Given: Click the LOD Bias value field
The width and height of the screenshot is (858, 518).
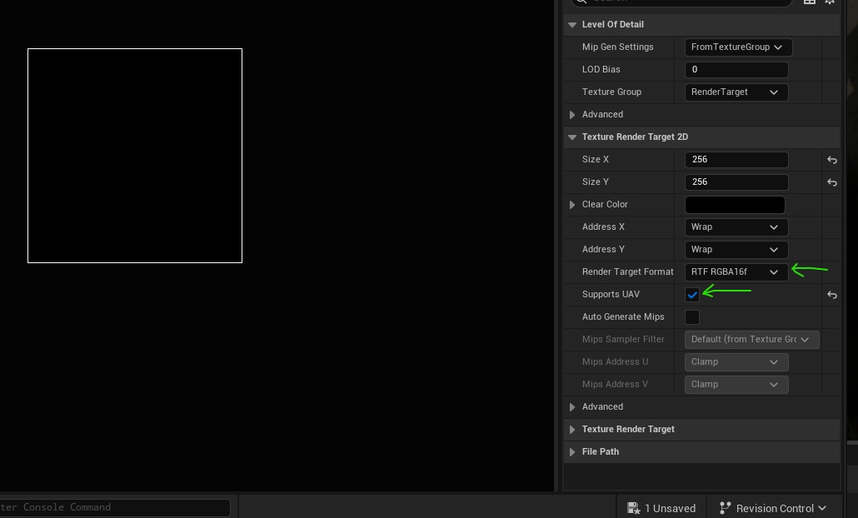Looking at the screenshot, I should tap(736, 69).
